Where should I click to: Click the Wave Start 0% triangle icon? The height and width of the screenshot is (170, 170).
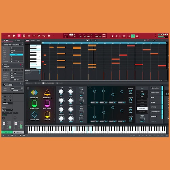point(47,92)
